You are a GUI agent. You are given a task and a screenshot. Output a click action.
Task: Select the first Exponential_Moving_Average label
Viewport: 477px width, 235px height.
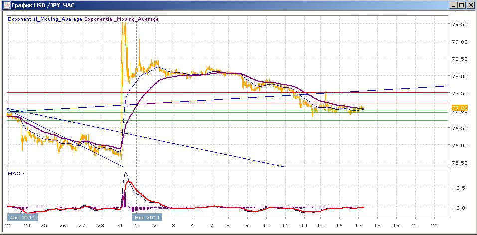[x=45, y=19]
